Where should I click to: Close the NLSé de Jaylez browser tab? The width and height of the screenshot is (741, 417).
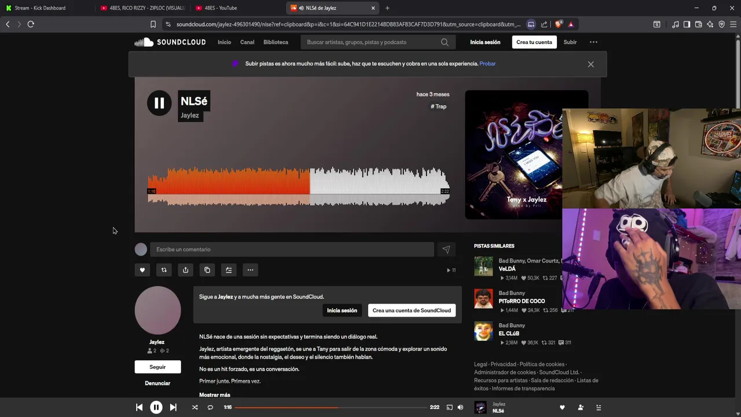tap(373, 8)
